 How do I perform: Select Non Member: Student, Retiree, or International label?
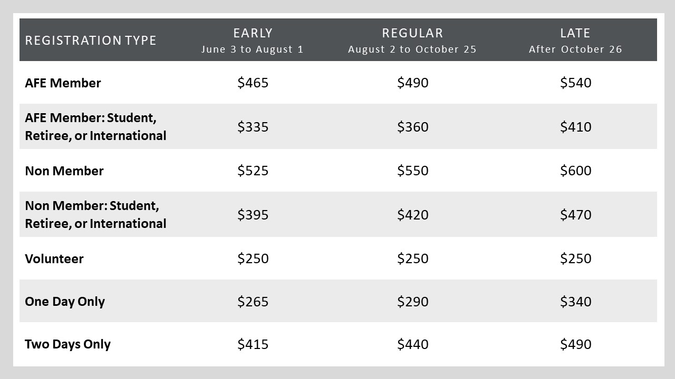point(95,214)
